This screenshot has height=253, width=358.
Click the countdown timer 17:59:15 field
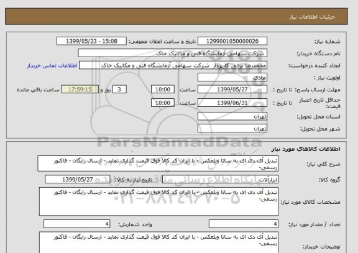point(80,90)
